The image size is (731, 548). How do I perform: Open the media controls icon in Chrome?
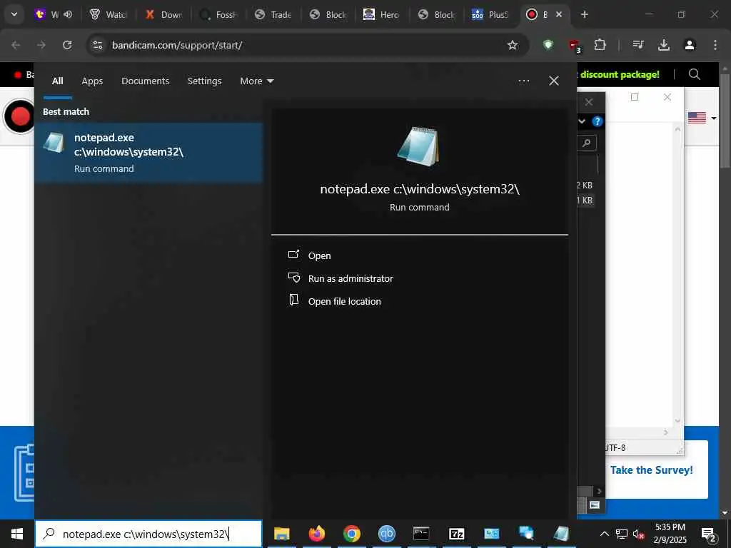(637, 45)
